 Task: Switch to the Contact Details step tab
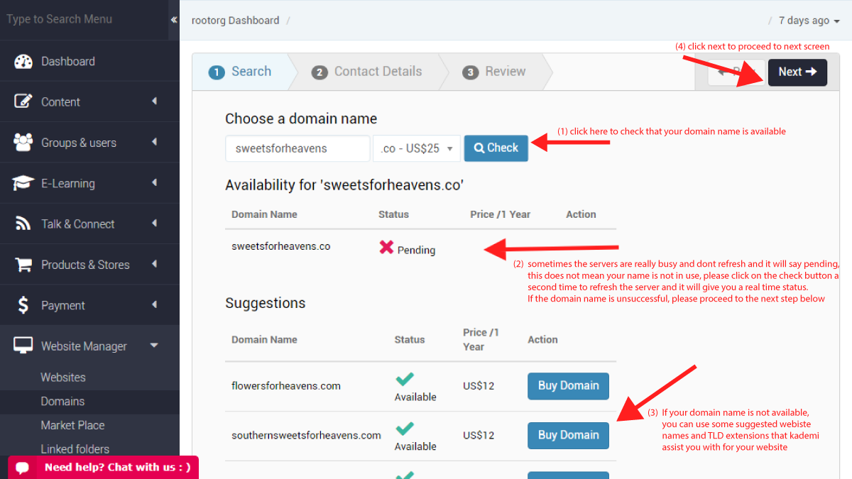click(x=368, y=72)
